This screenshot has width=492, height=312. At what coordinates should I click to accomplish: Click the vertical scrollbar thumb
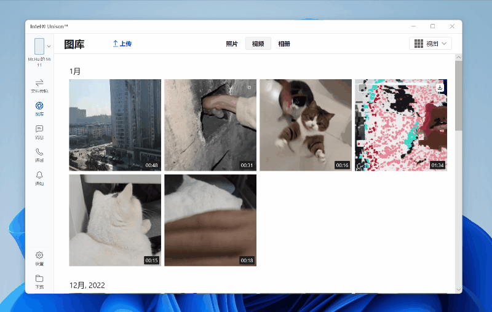pos(458,96)
